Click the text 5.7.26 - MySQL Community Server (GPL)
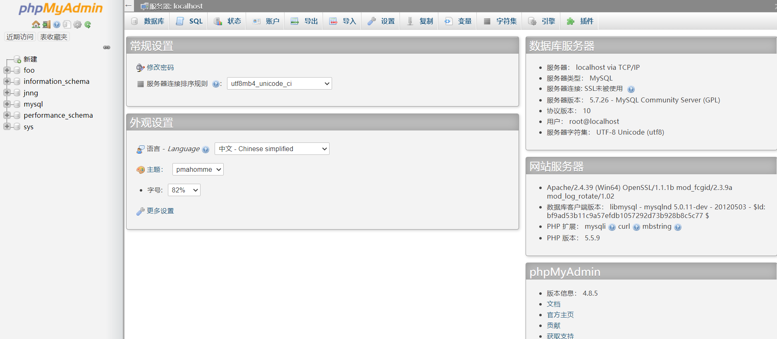 [x=655, y=100]
